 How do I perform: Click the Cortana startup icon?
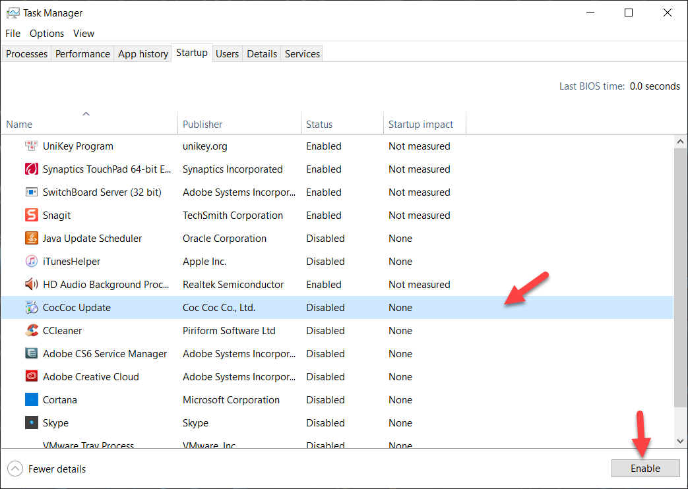pos(31,400)
